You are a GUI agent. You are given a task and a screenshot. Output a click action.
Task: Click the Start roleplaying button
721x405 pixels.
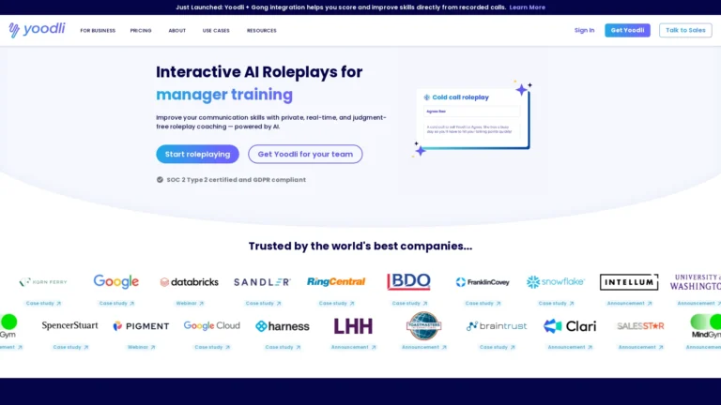point(197,155)
